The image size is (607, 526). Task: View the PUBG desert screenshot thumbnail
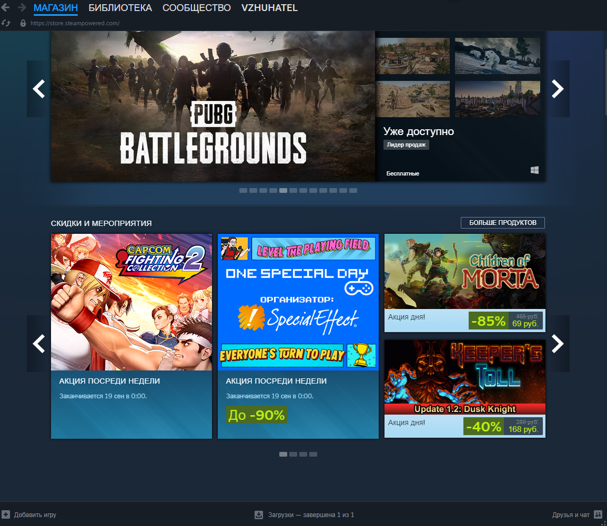[x=413, y=99]
